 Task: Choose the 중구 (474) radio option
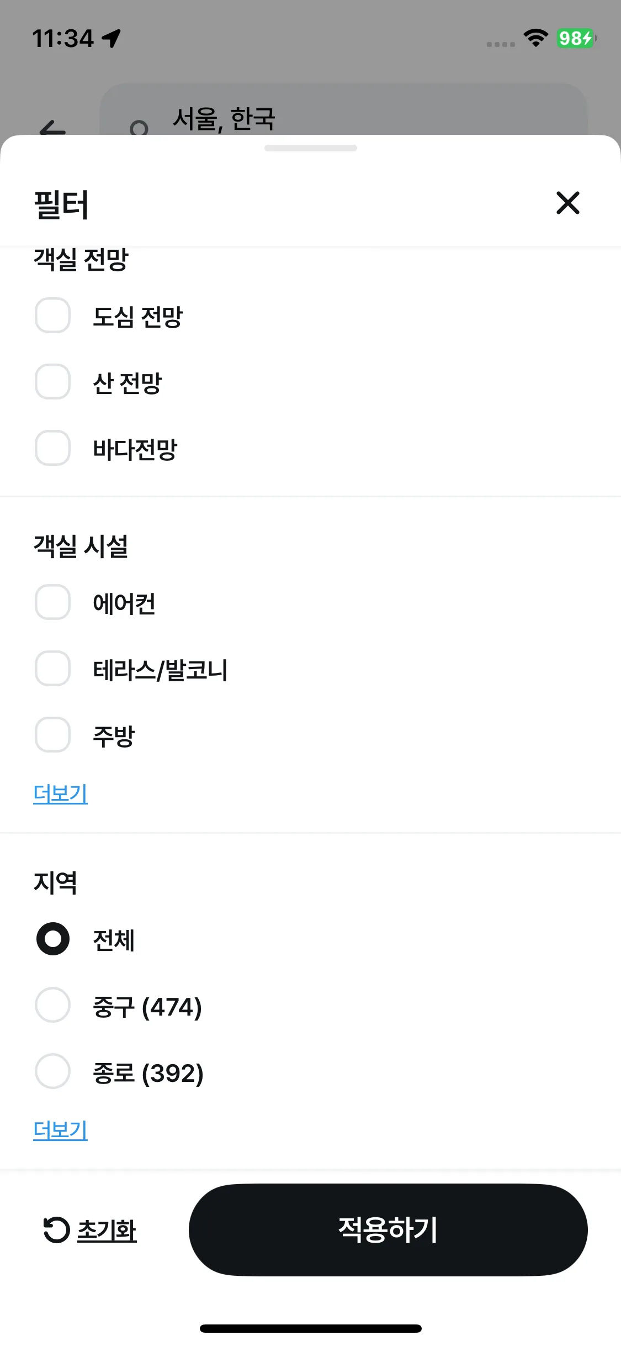[x=52, y=1006]
